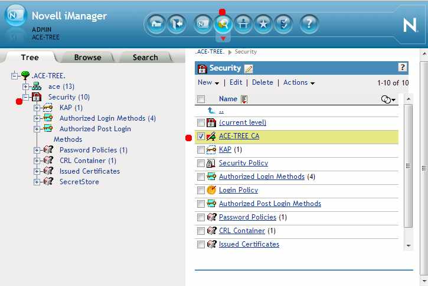Uncheck the ACE-TREE CA checkbox
Viewport: 428px width, 286px height.
point(201,136)
